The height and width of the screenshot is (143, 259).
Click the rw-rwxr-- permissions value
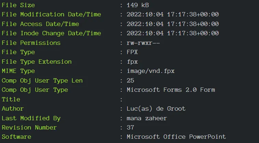pyautogui.click(x=143, y=43)
